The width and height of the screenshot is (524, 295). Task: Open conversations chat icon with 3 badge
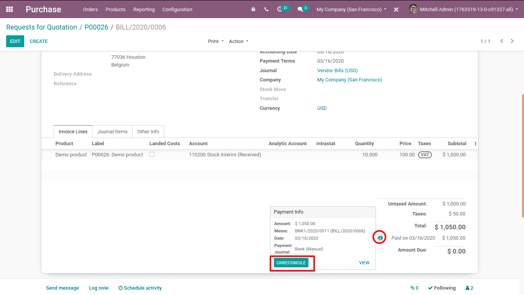pyautogui.click(x=303, y=8)
